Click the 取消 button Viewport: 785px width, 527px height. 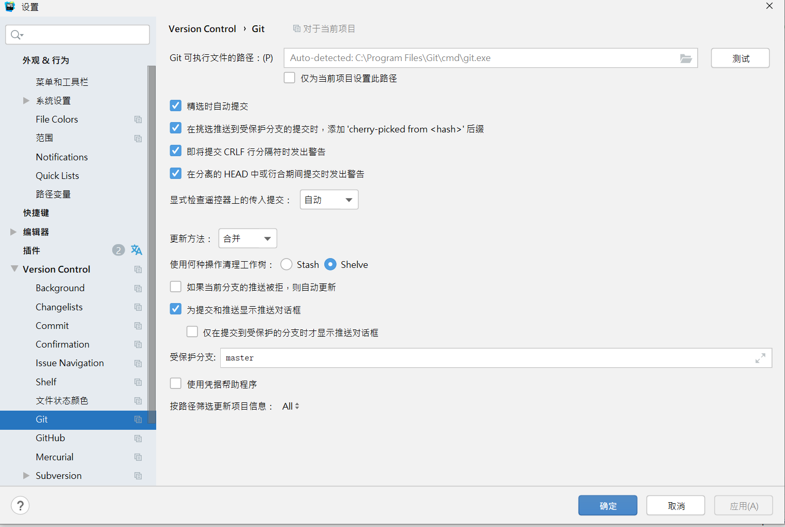[675, 505]
